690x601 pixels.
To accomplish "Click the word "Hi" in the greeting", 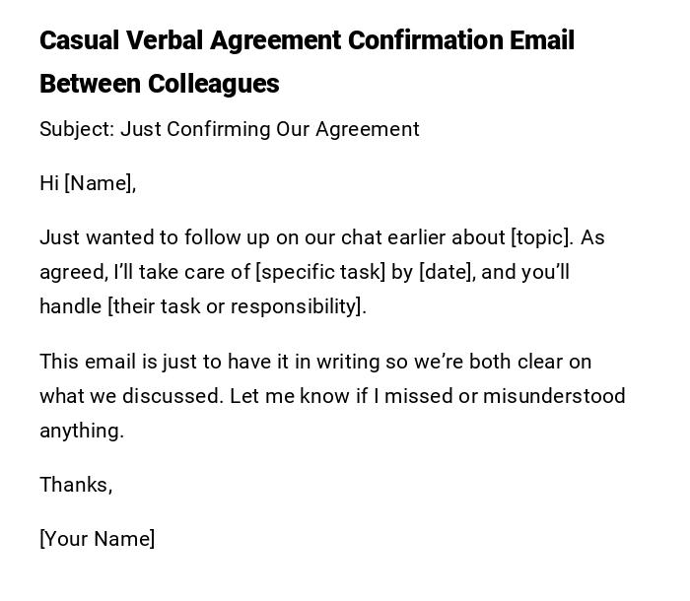I will pos(49,183).
